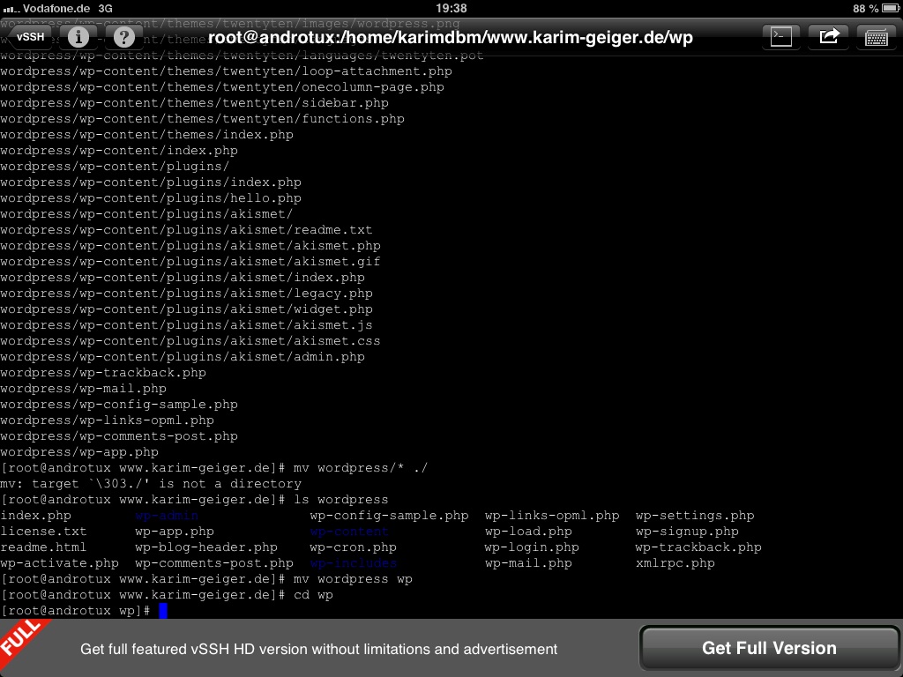Screen dimensions: 903x677
Task: Tap the terminal prompt icon in toolbar
Action: 781,37
